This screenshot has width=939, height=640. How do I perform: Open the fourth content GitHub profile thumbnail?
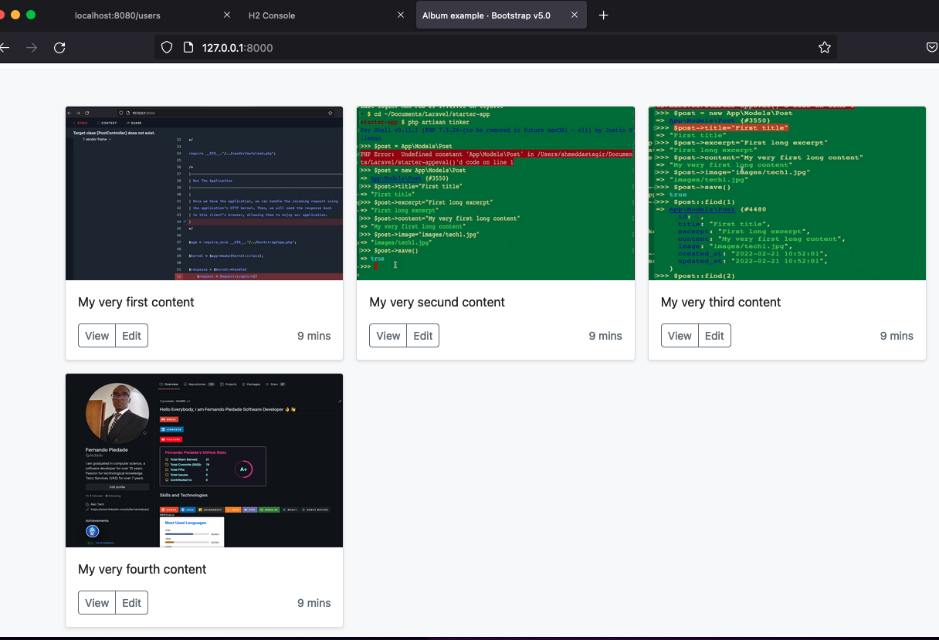click(x=204, y=460)
